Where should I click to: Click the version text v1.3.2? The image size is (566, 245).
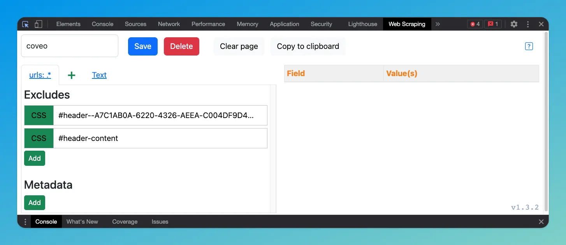[525, 207]
